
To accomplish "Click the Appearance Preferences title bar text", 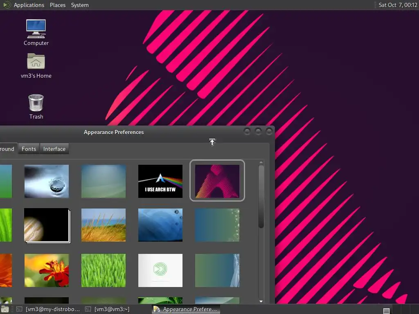I will tap(114, 132).
